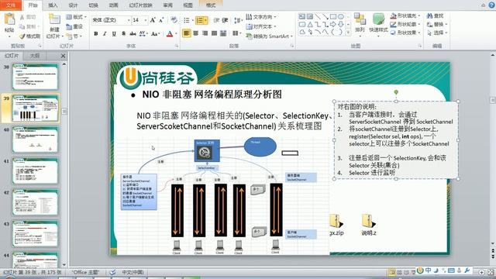
Task: Toggle Bold formatting
Action: click(x=96, y=33)
